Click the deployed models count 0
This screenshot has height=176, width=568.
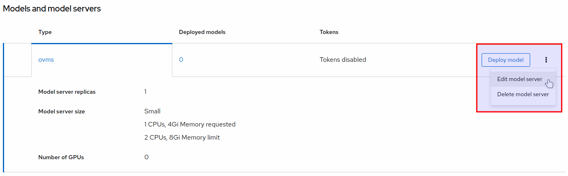point(181,60)
